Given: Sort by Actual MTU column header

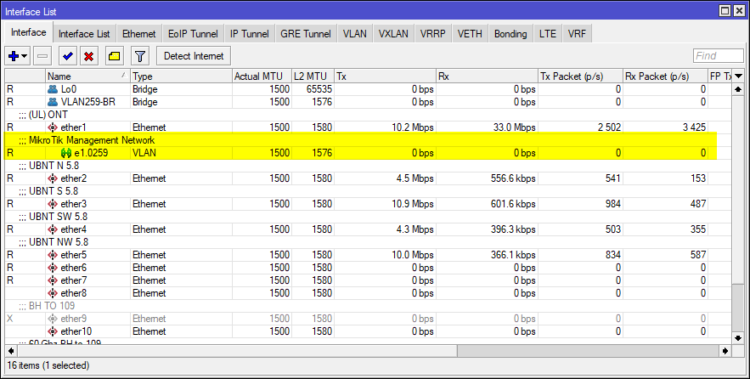Looking at the screenshot, I should (262, 76).
